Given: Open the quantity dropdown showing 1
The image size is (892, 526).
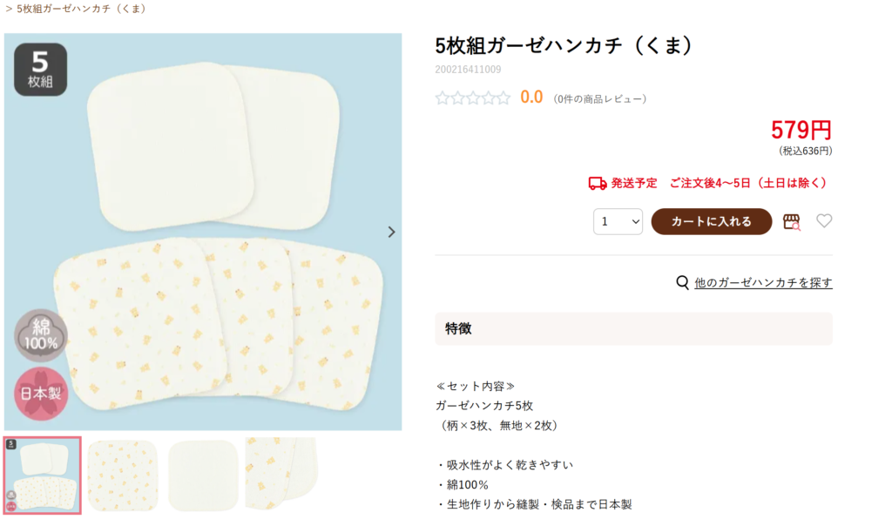Looking at the screenshot, I should pos(618,221).
